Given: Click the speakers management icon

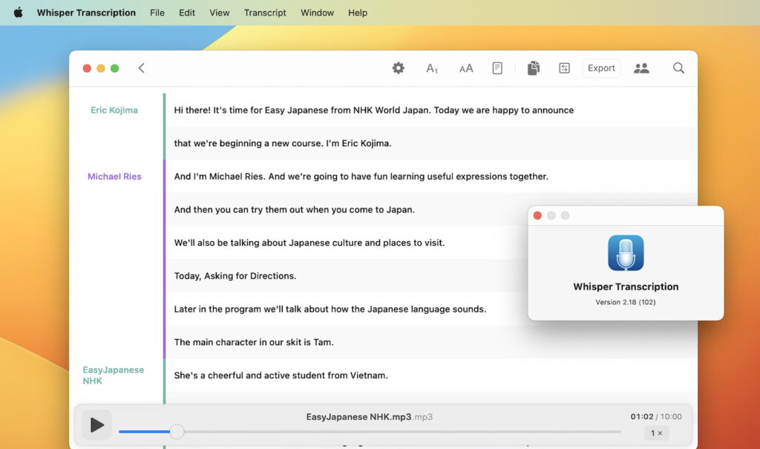Looking at the screenshot, I should click(x=641, y=68).
